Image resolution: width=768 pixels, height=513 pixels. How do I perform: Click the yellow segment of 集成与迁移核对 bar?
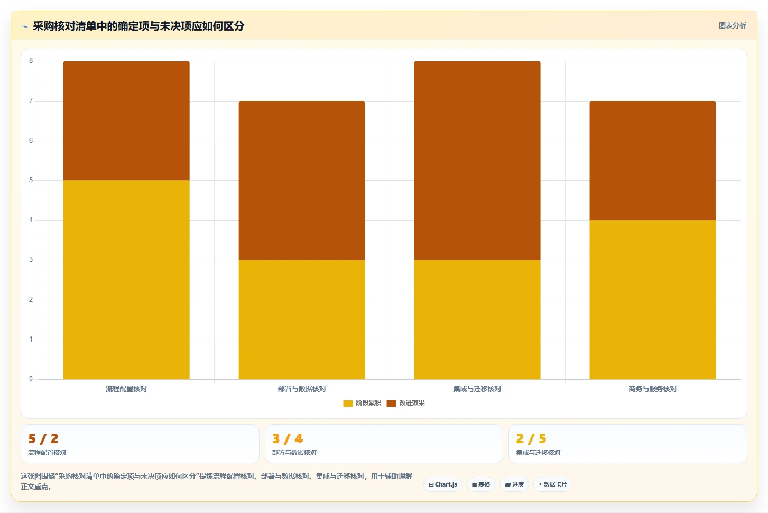tap(477, 319)
